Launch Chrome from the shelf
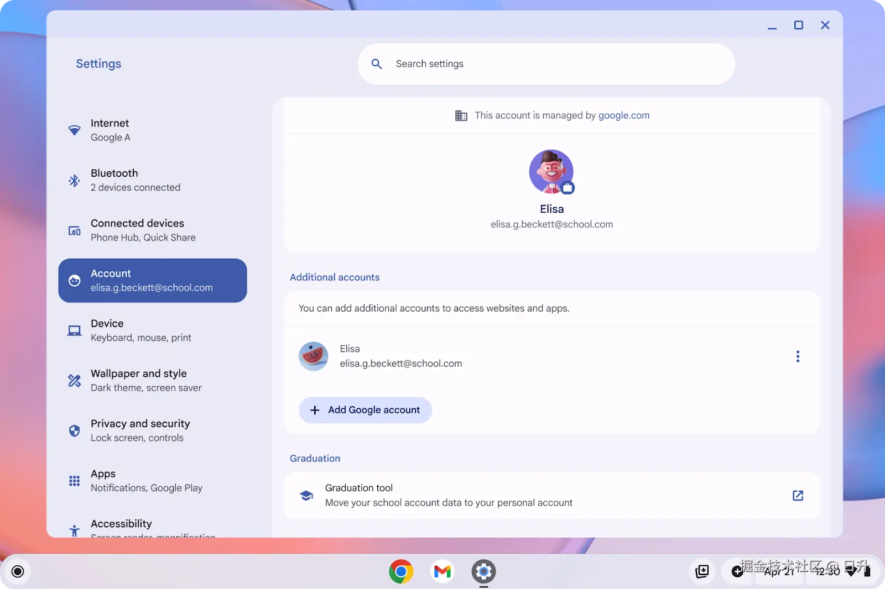The height and width of the screenshot is (589, 885). click(401, 571)
